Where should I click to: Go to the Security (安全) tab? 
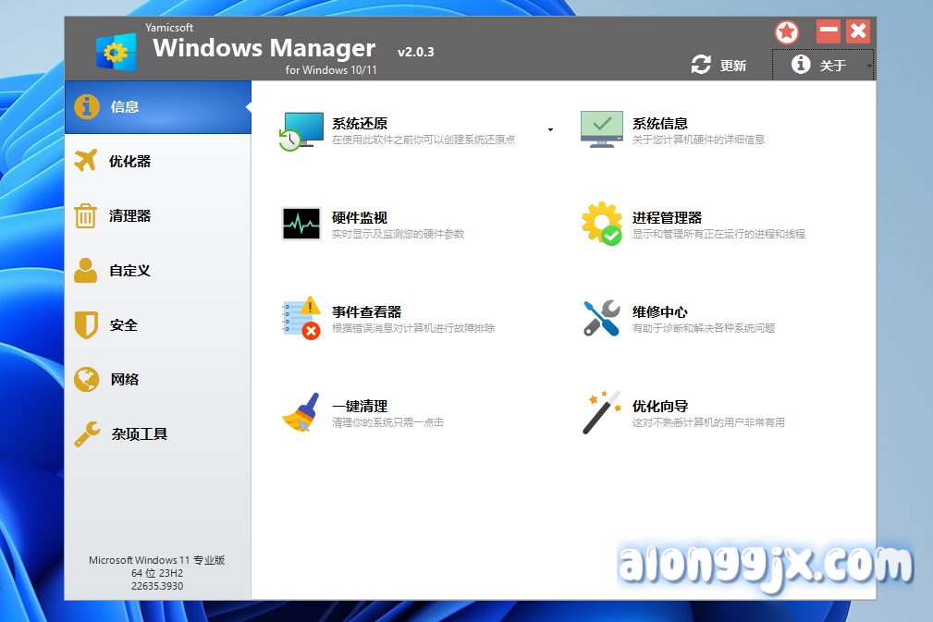click(123, 325)
